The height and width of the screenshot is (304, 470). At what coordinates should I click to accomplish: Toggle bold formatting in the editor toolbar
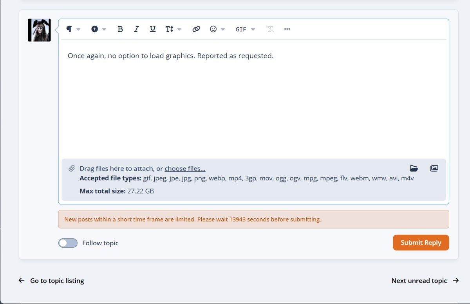pos(120,29)
